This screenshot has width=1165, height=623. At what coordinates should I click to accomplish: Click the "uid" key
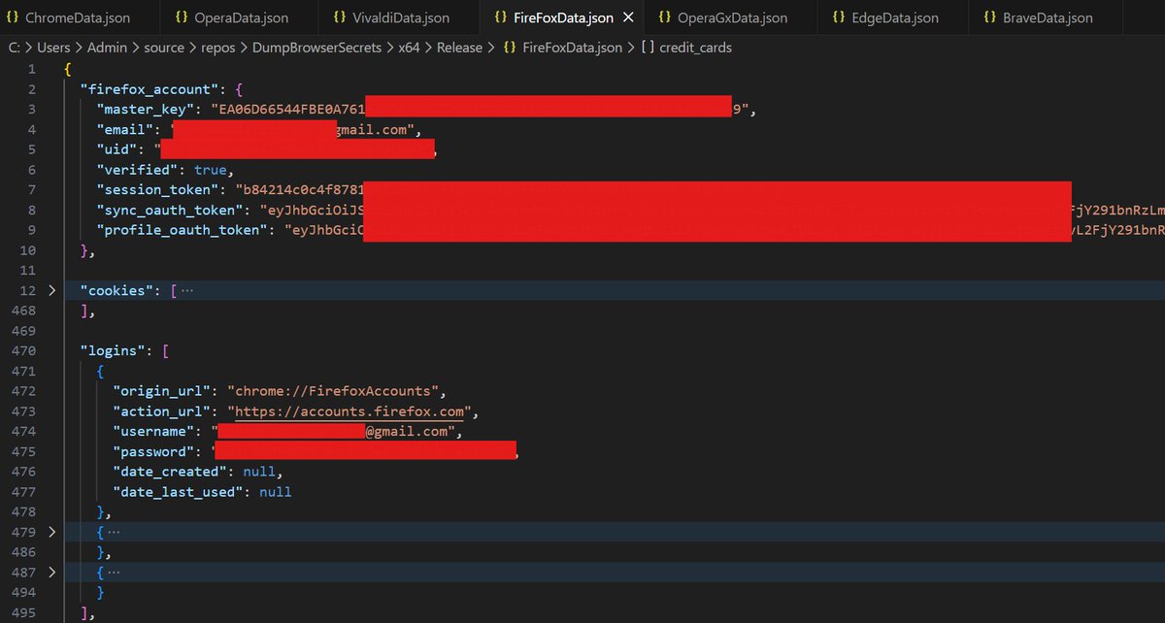[x=118, y=149]
